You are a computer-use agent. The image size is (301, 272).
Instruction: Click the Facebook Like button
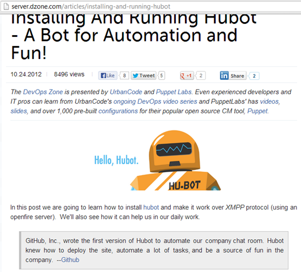pyautogui.click(x=107, y=75)
